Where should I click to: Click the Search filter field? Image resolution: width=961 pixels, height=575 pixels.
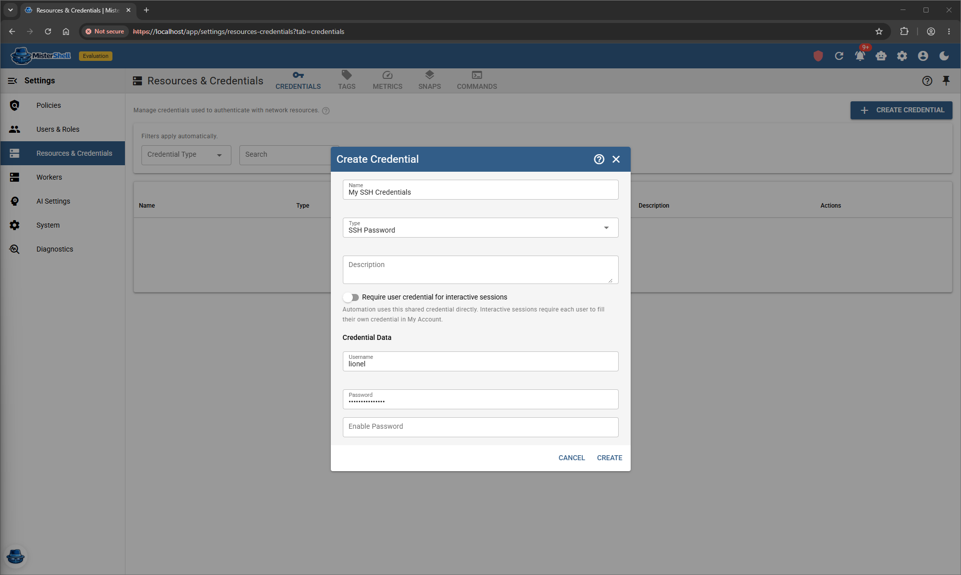(285, 155)
